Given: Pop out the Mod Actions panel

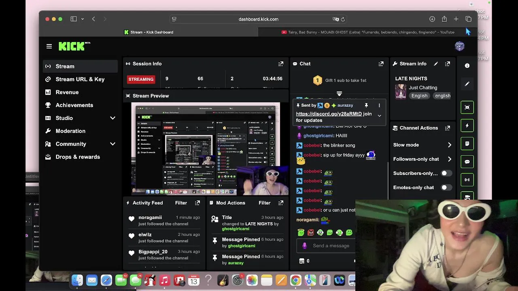Looking at the screenshot, I should tap(281, 203).
